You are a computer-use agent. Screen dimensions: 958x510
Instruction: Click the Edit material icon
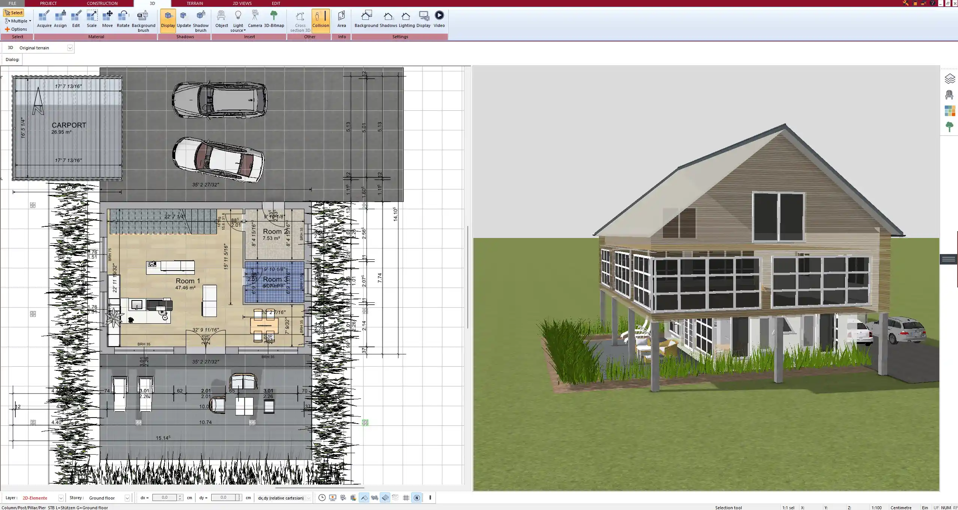[x=76, y=19]
